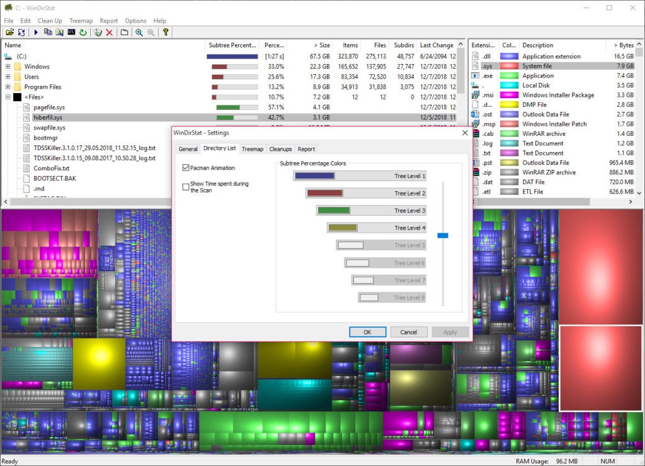Click the black <Files> icon
Viewport: 645px width, 466px height.
17,97
